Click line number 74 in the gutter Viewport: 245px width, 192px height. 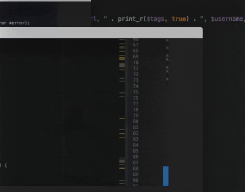136,86
